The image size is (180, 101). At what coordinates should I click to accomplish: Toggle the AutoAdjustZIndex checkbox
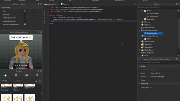pyautogui.click(x=25, y=18)
